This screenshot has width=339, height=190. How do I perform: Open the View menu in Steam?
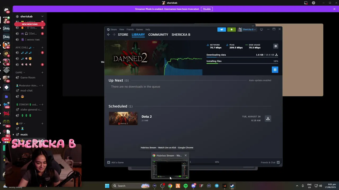click(x=122, y=30)
